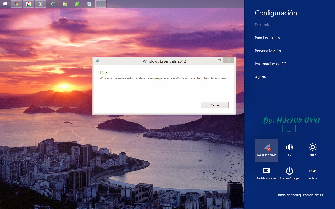The image size is (335, 209).
Task: Open the Notepad taskbar icon
Action: pyautogui.click(x=89, y=4)
